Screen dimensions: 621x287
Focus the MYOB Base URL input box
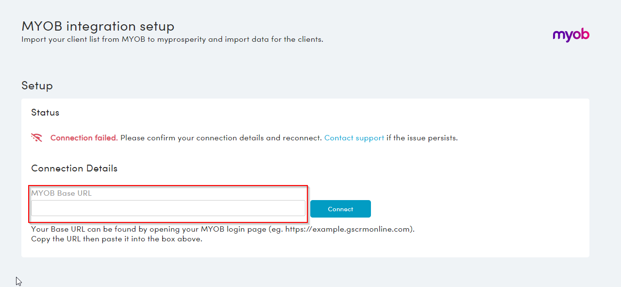pos(168,208)
